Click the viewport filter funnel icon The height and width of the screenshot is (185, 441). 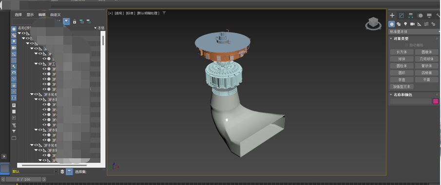coord(164,13)
